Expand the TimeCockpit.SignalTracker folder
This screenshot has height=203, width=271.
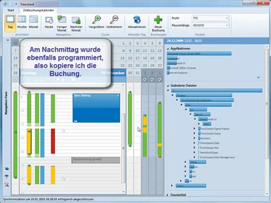(194, 129)
